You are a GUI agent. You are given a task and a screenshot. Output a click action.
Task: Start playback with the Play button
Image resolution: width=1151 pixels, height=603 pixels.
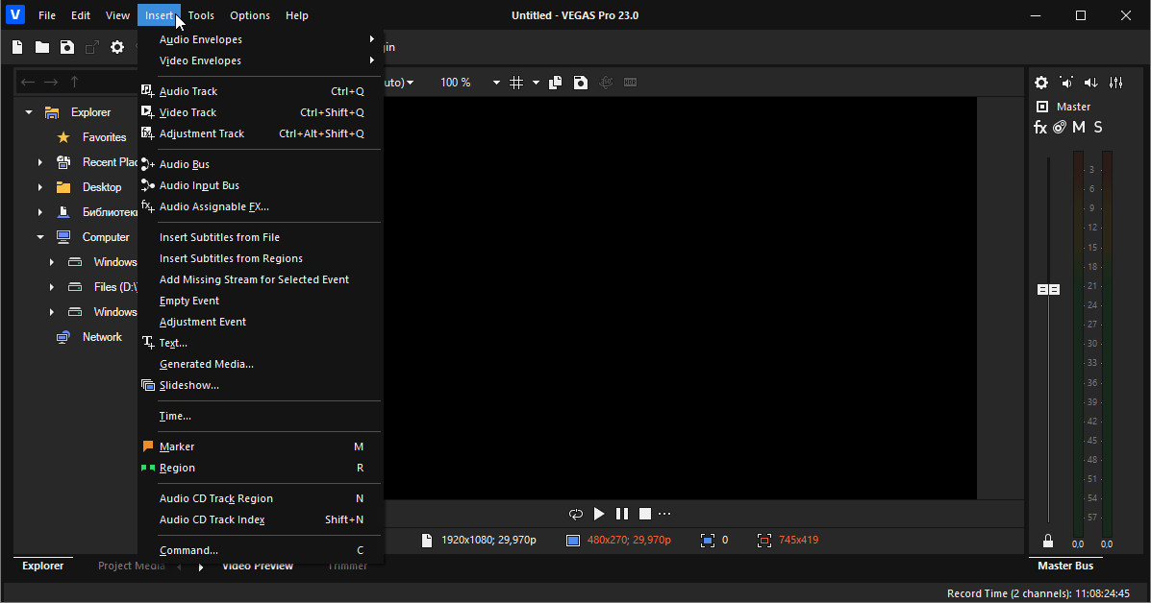pos(599,514)
